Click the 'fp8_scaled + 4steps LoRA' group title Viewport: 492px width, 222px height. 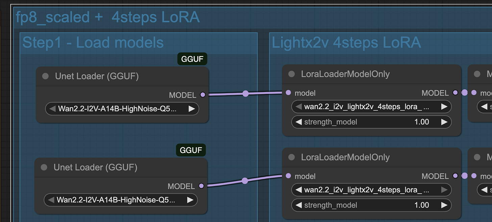tap(108, 17)
